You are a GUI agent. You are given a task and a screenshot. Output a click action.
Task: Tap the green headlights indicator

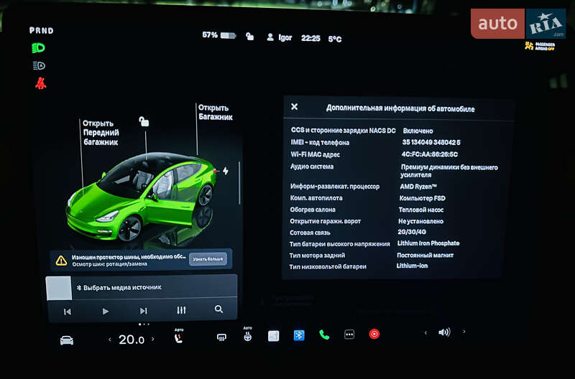[x=38, y=48]
